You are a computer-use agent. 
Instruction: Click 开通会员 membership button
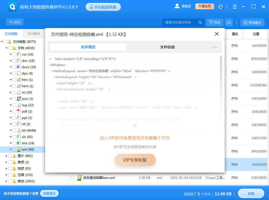click(205, 6)
